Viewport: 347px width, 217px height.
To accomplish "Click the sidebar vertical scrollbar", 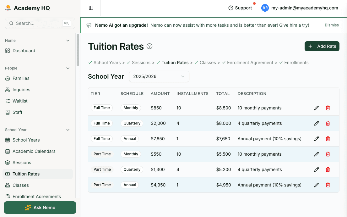I will point(78,50).
